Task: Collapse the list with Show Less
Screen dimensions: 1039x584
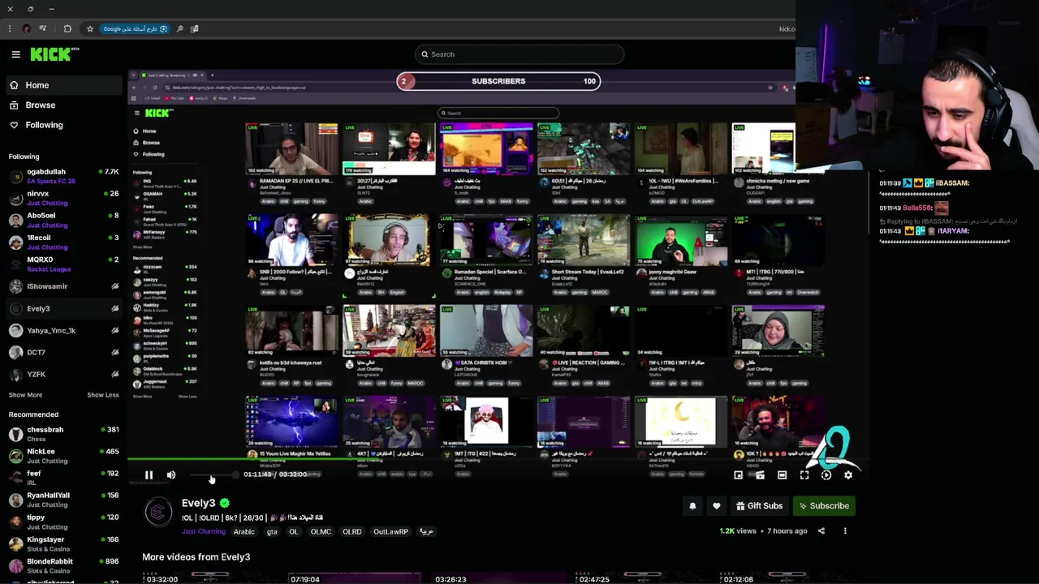Action: (x=103, y=395)
